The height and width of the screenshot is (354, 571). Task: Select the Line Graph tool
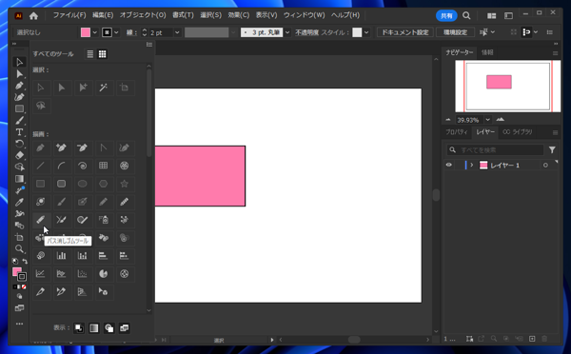[x=40, y=273]
